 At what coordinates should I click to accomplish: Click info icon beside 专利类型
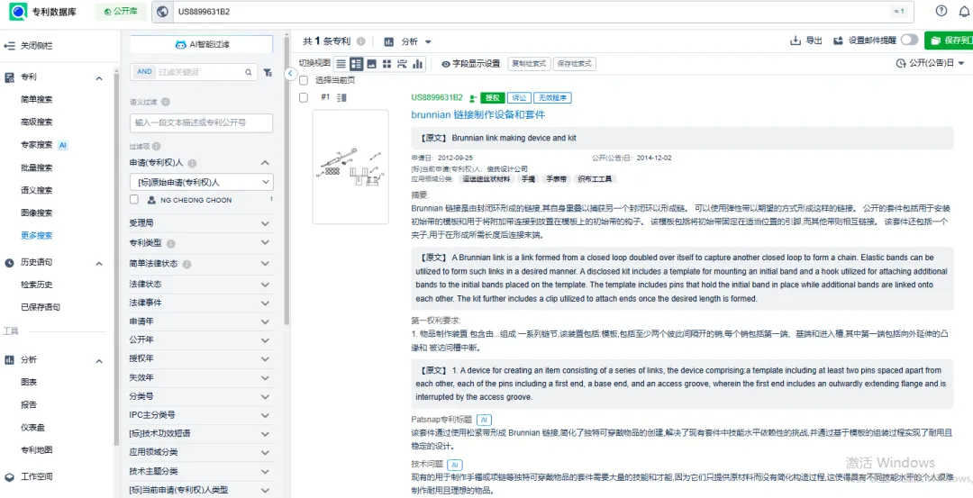click(x=170, y=244)
